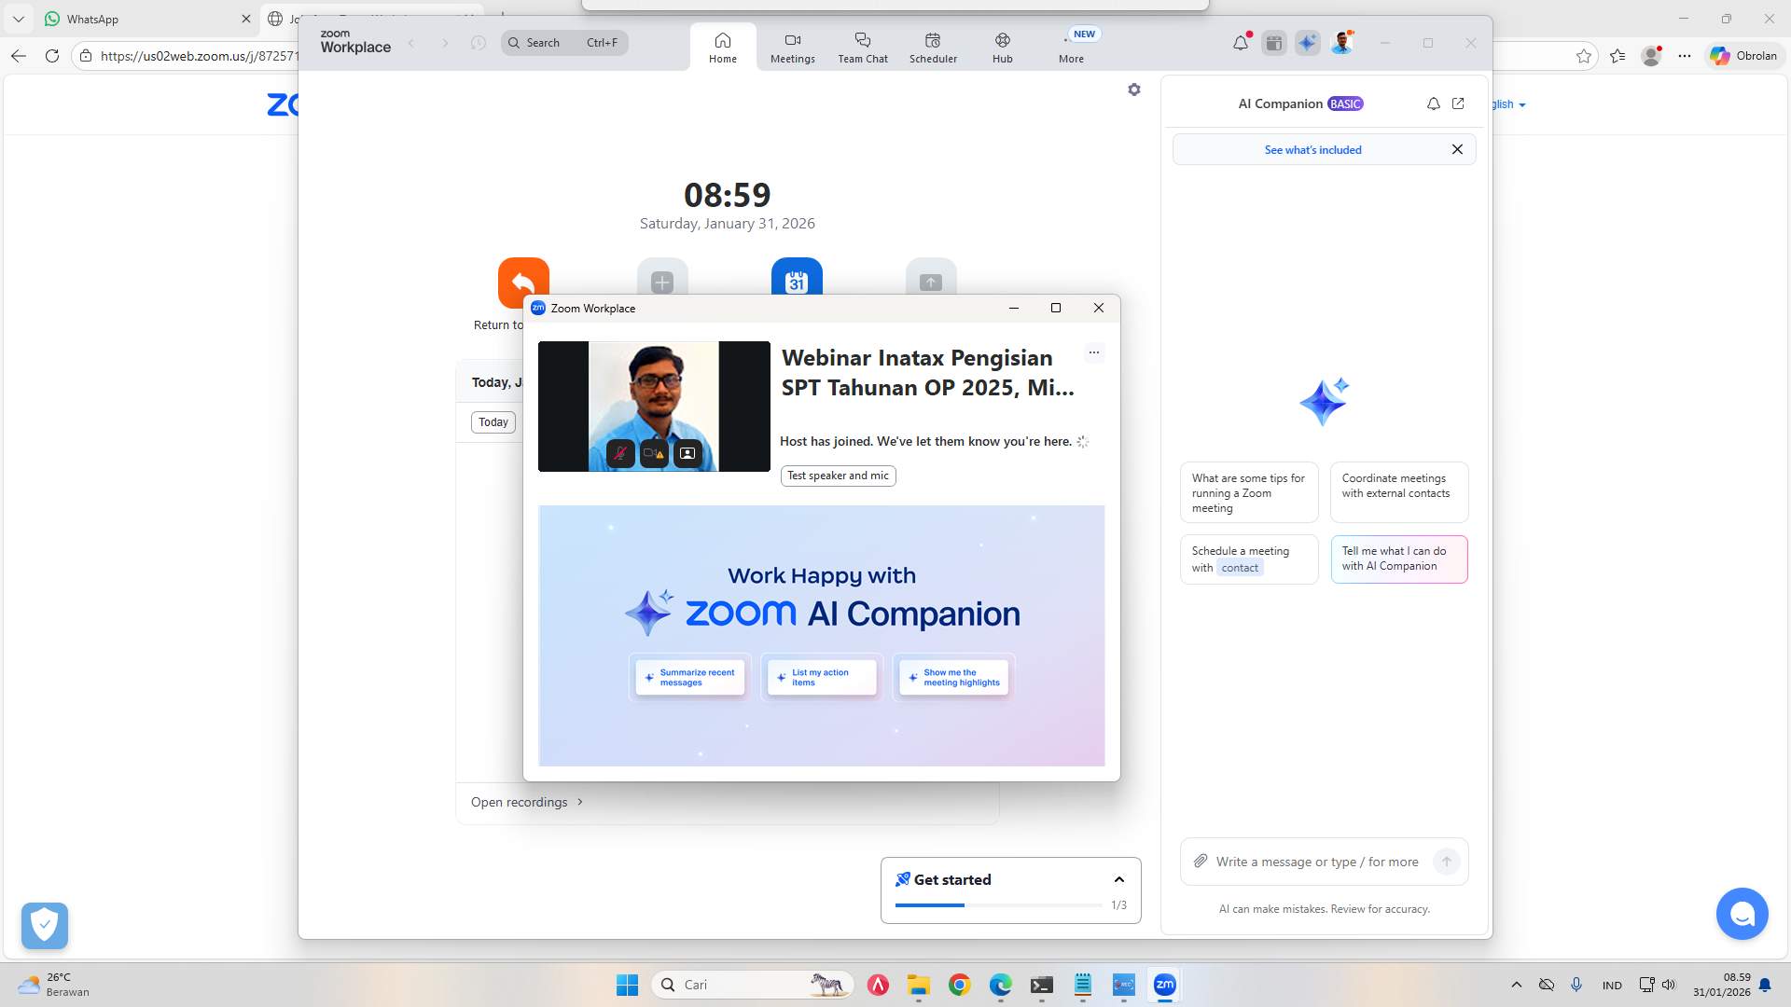The image size is (1791, 1007).
Task: Open the webinar more options menu
Action: point(1093,352)
